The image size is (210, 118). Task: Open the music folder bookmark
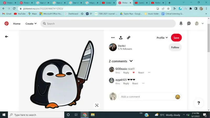click(x=152, y=14)
